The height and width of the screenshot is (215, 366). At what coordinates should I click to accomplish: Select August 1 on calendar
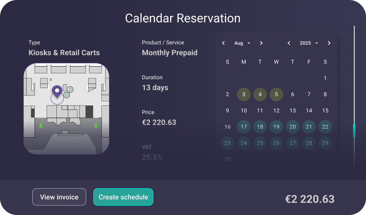click(x=325, y=78)
